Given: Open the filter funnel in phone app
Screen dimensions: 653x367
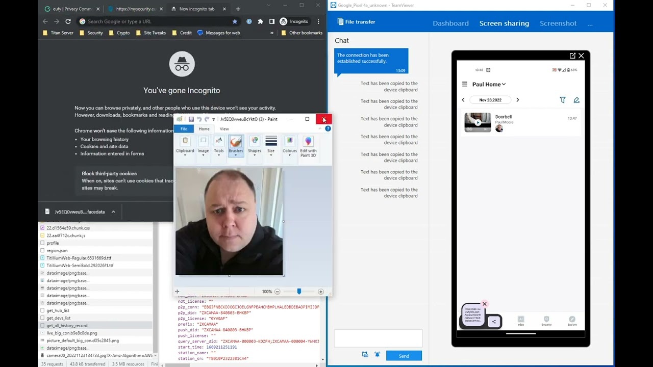Looking at the screenshot, I should point(563,100).
